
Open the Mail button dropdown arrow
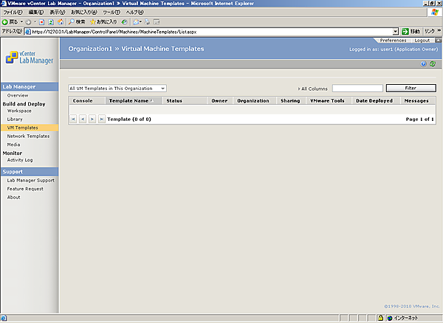[140, 22]
